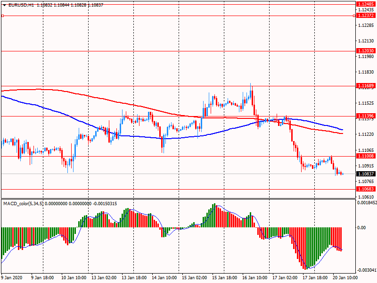Click the 1.11689 resistance price tag
The image size is (377, 283).
coord(366,86)
